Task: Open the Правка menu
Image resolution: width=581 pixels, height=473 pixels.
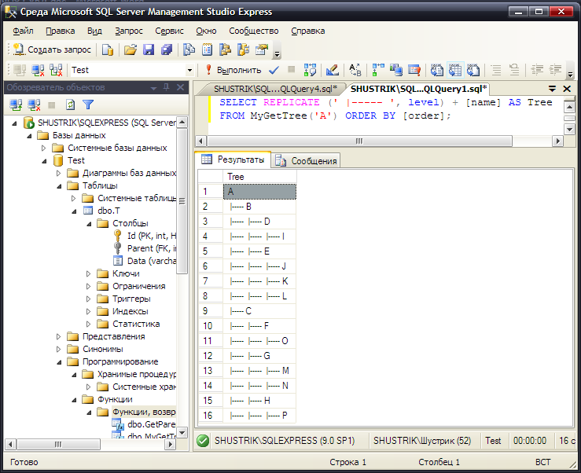Action: coord(61,31)
